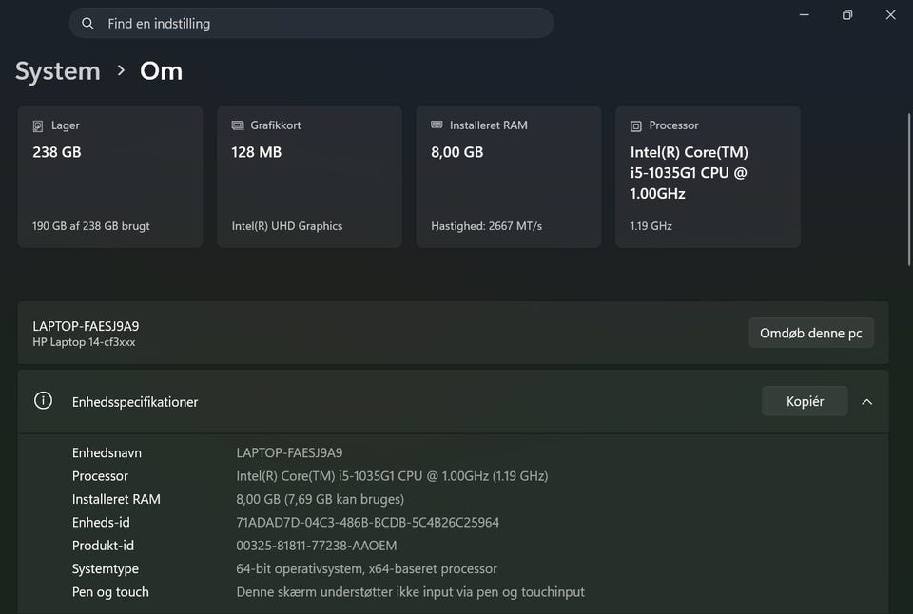The width and height of the screenshot is (913, 614).
Task: Click the Processor chip icon
Action: point(636,125)
